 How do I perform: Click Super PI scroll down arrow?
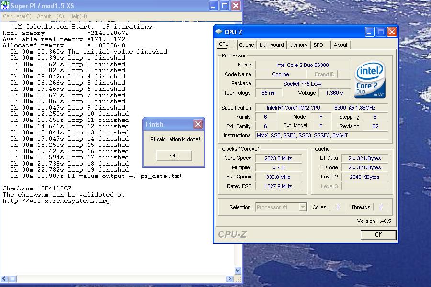click(x=238, y=271)
